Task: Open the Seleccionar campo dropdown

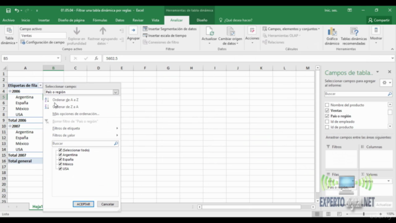Action: pyautogui.click(x=116, y=92)
